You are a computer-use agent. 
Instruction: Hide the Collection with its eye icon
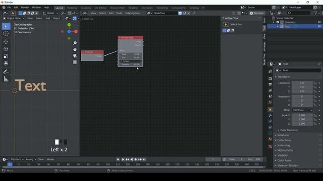[319, 22]
